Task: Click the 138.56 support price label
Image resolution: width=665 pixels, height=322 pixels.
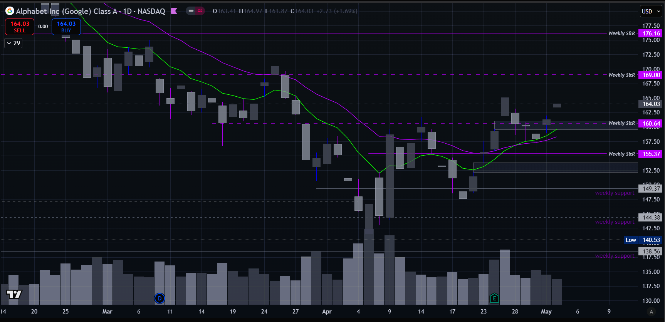Action: pos(651,252)
